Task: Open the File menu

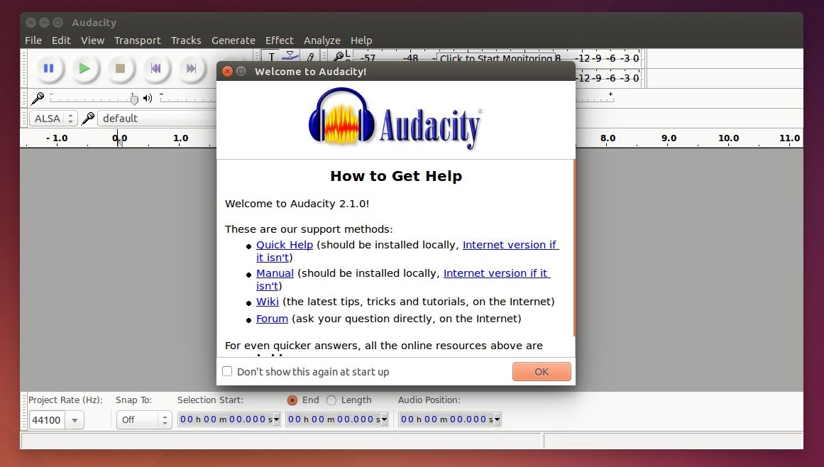Action: (x=33, y=40)
